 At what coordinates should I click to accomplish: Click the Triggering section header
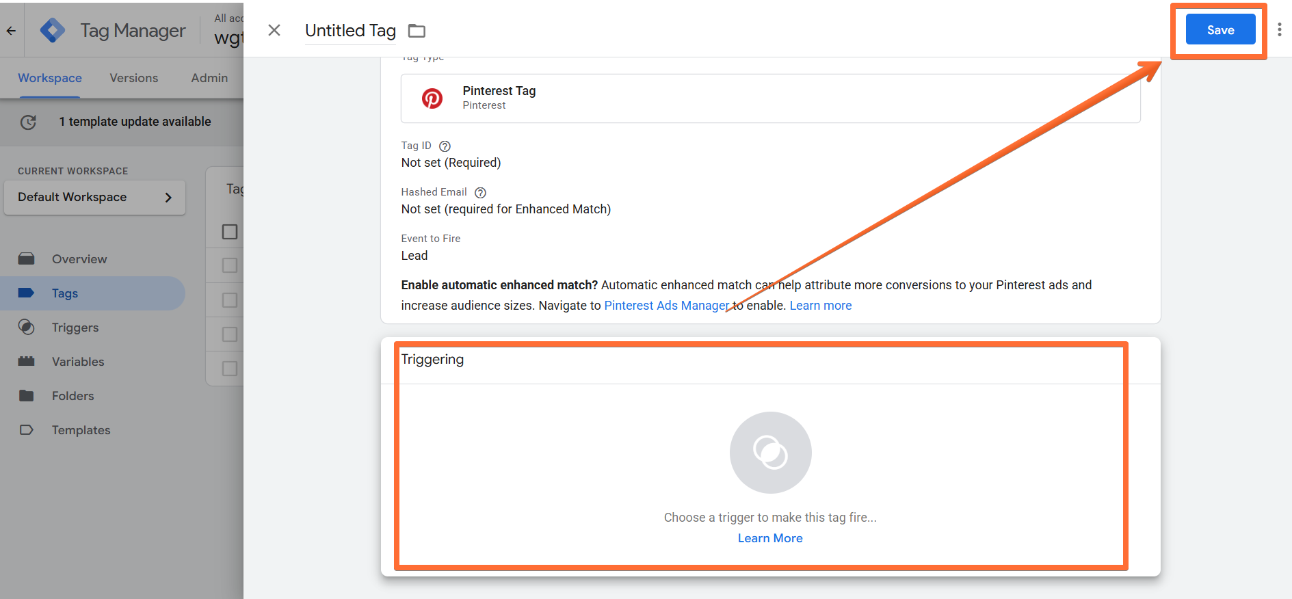432,360
